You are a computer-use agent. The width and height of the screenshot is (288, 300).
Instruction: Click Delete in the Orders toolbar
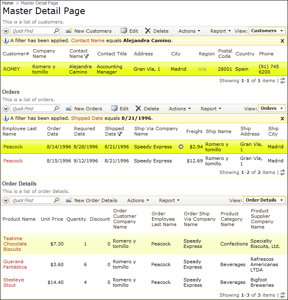coord(147,109)
